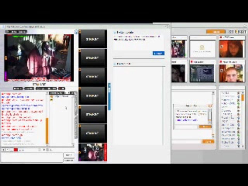Click the dark label above the main video

pos(17,32)
